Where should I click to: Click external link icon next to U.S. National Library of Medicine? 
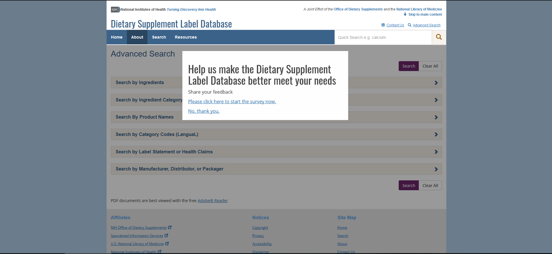point(167,244)
